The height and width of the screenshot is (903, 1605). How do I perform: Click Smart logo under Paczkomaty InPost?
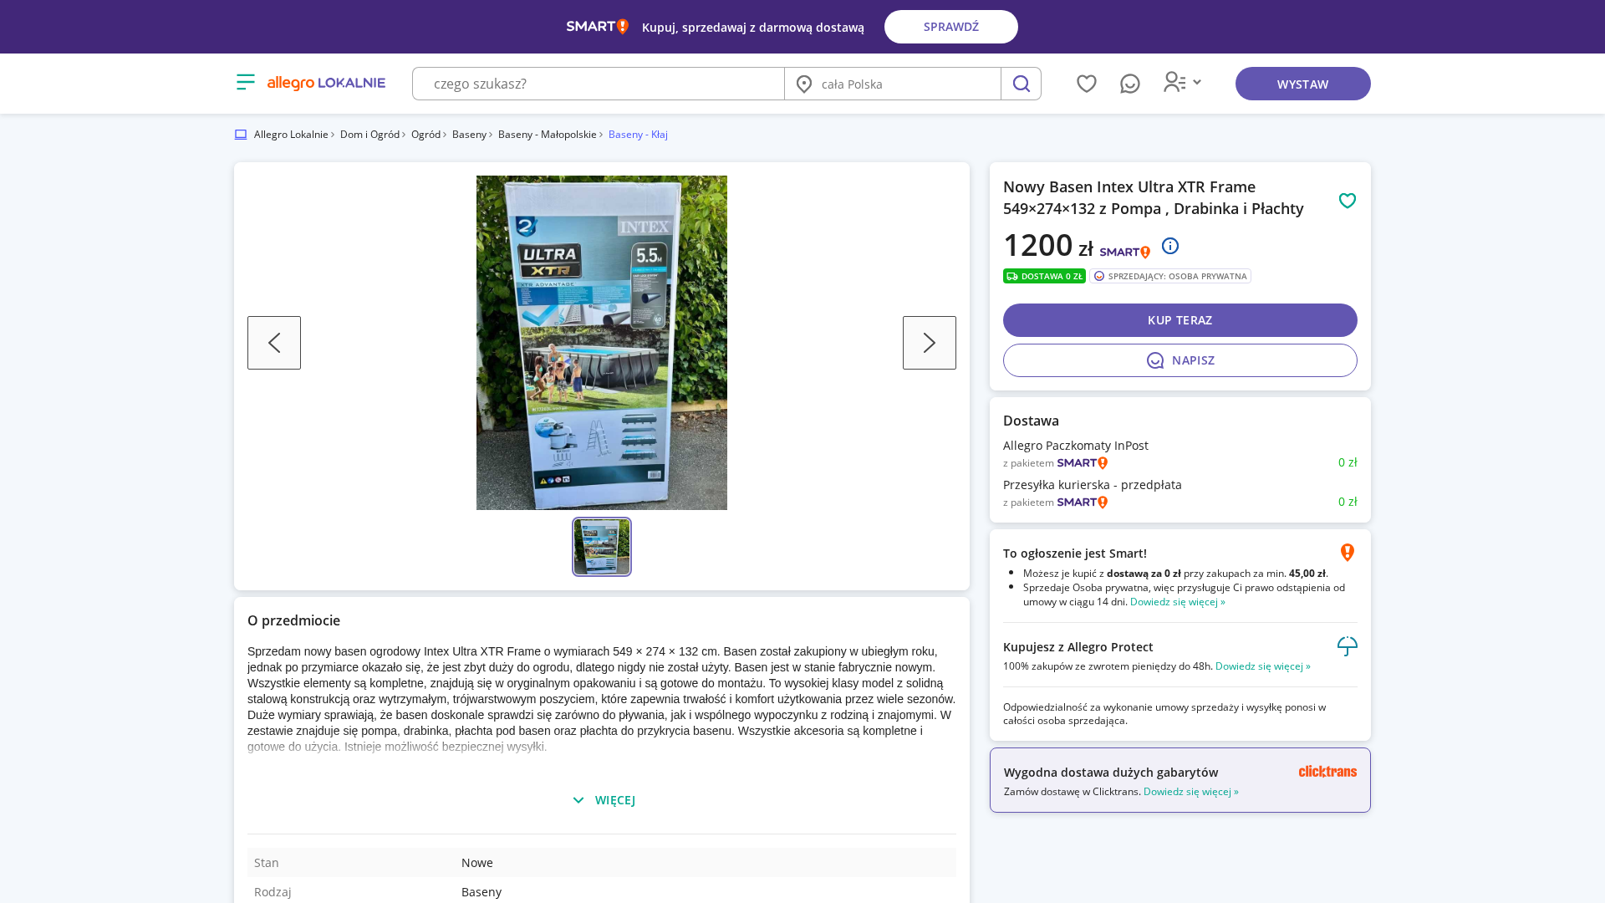click(1083, 463)
